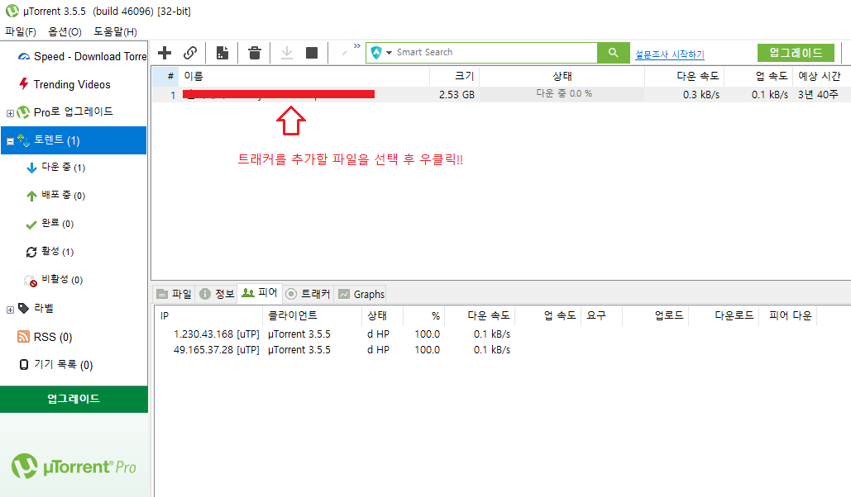
Task: Sort peers by 업로드 column header
Action: click(656, 315)
